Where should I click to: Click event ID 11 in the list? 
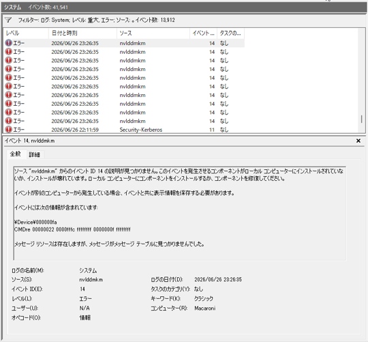(x=212, y=130)
